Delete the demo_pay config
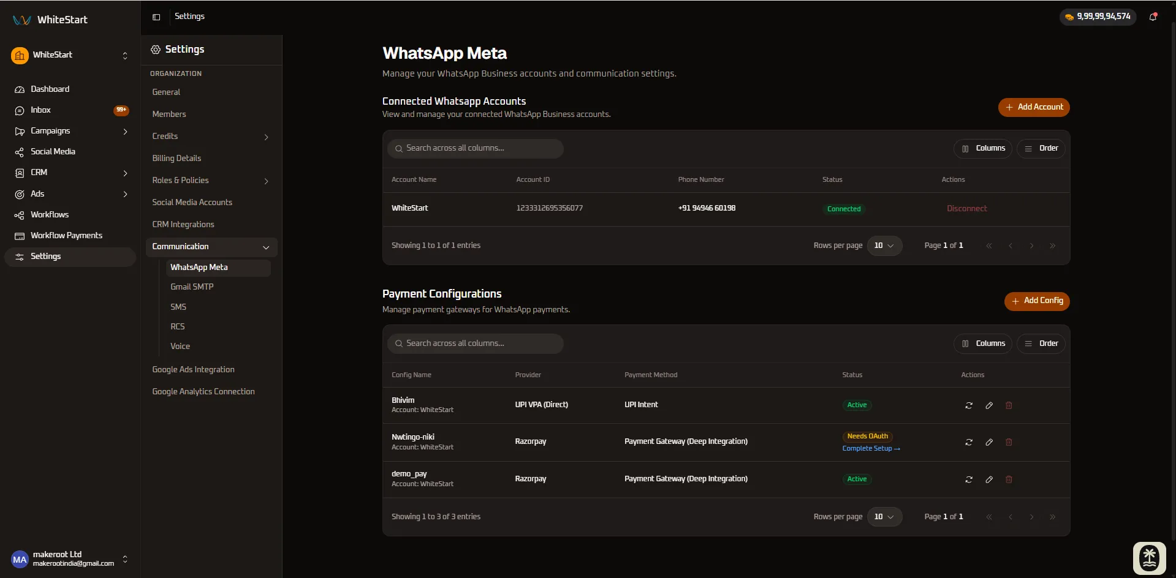The image size is (1176, 578). pos(1009,479)
